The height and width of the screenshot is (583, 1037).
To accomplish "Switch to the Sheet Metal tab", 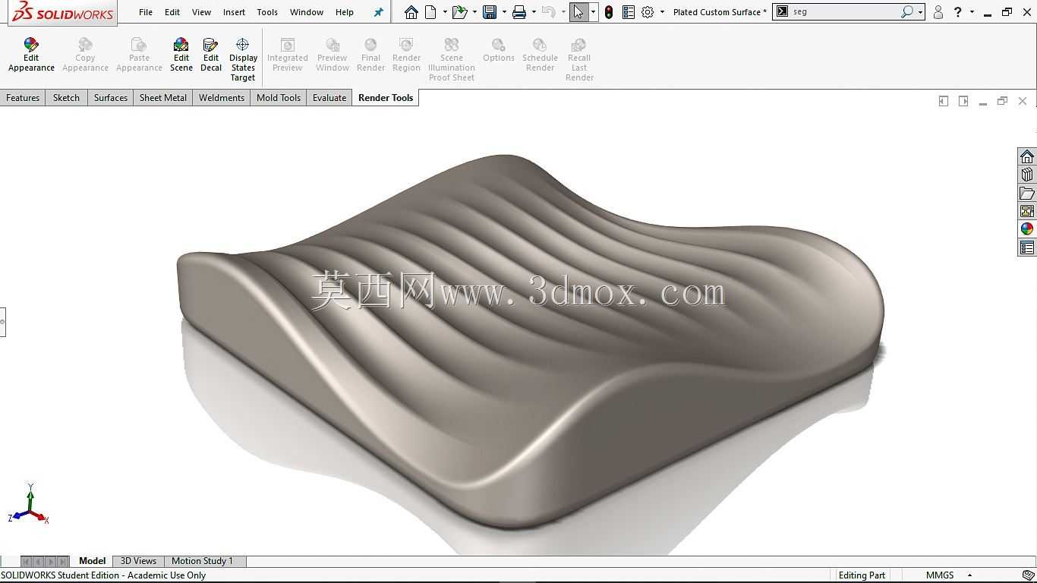I will tap(163, 98).
